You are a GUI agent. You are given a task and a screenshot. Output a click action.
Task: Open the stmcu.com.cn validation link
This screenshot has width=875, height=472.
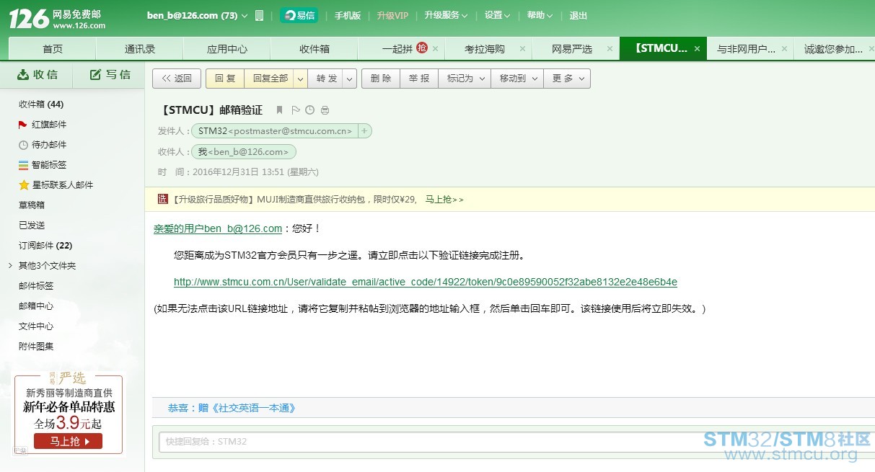tap(426, 282)
